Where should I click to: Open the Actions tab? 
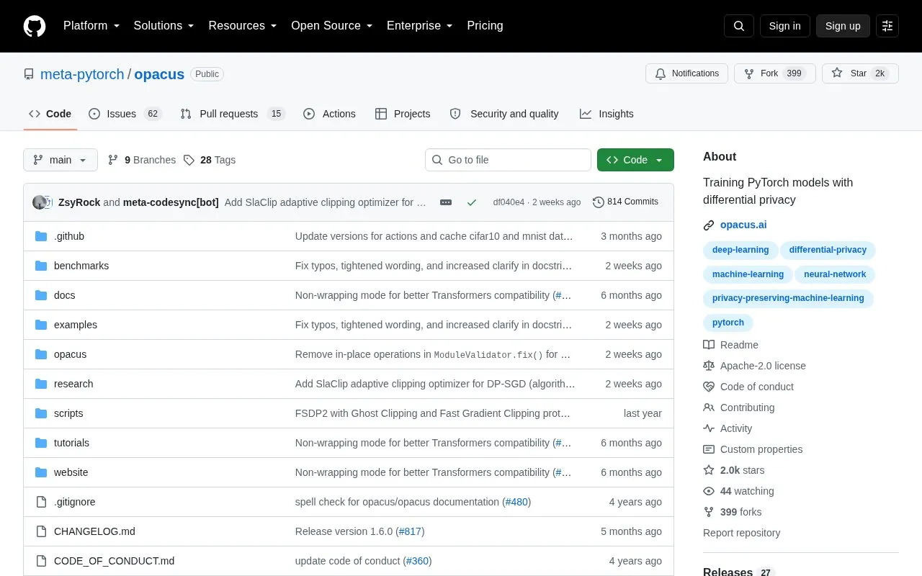(330, 114)
